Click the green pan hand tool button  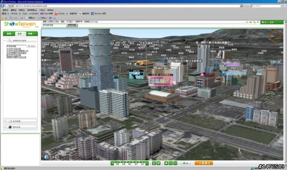coord(166,163)
